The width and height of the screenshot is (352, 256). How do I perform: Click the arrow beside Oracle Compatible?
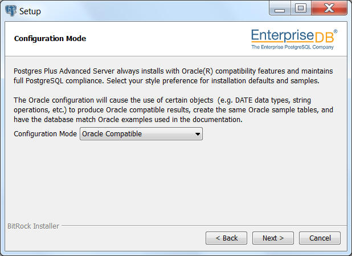coord(198,134)
